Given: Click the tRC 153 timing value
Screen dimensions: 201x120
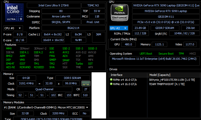Looking at the screenshot, I should point(69,95).
